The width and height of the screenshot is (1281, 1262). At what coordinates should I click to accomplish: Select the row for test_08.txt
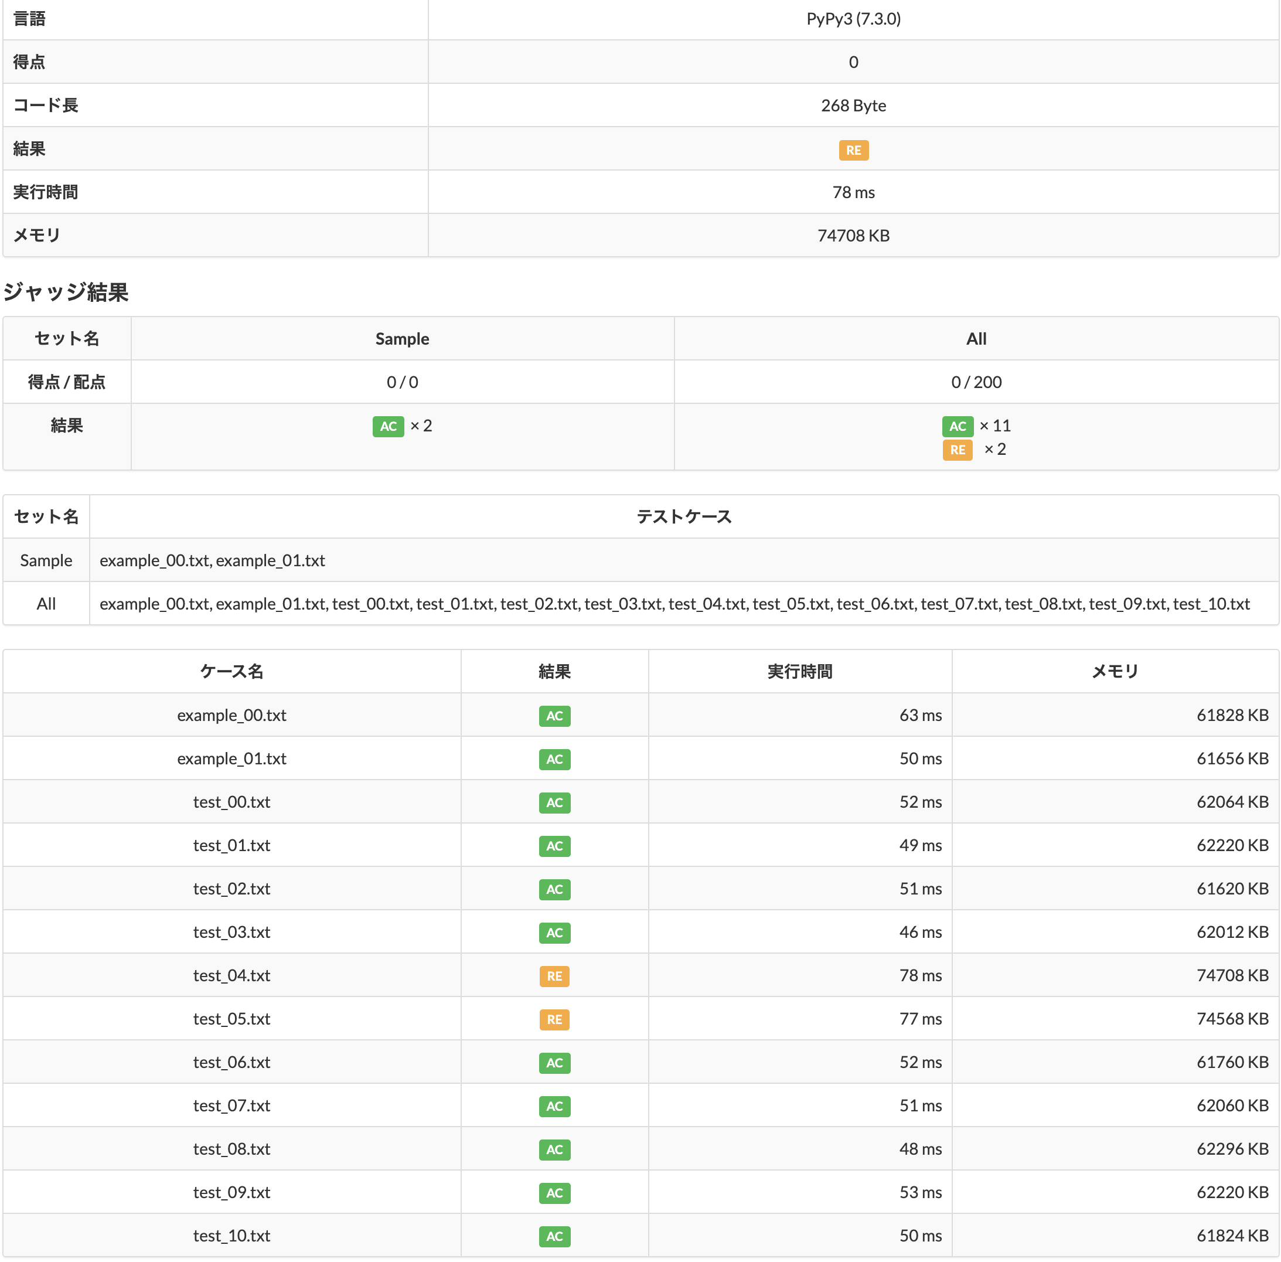click(x=231, y=1149)
